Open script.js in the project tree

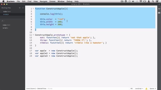[5, 28]
